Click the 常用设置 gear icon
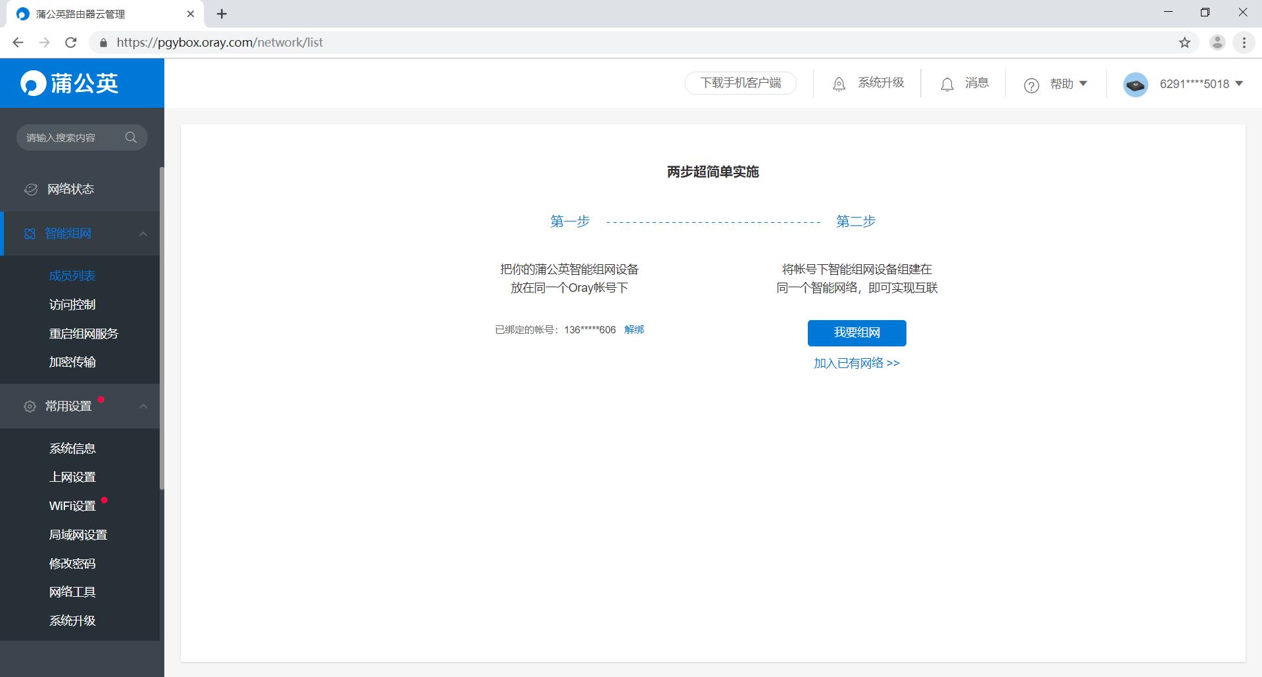1262x677 pixels. (x=30, y=406)
